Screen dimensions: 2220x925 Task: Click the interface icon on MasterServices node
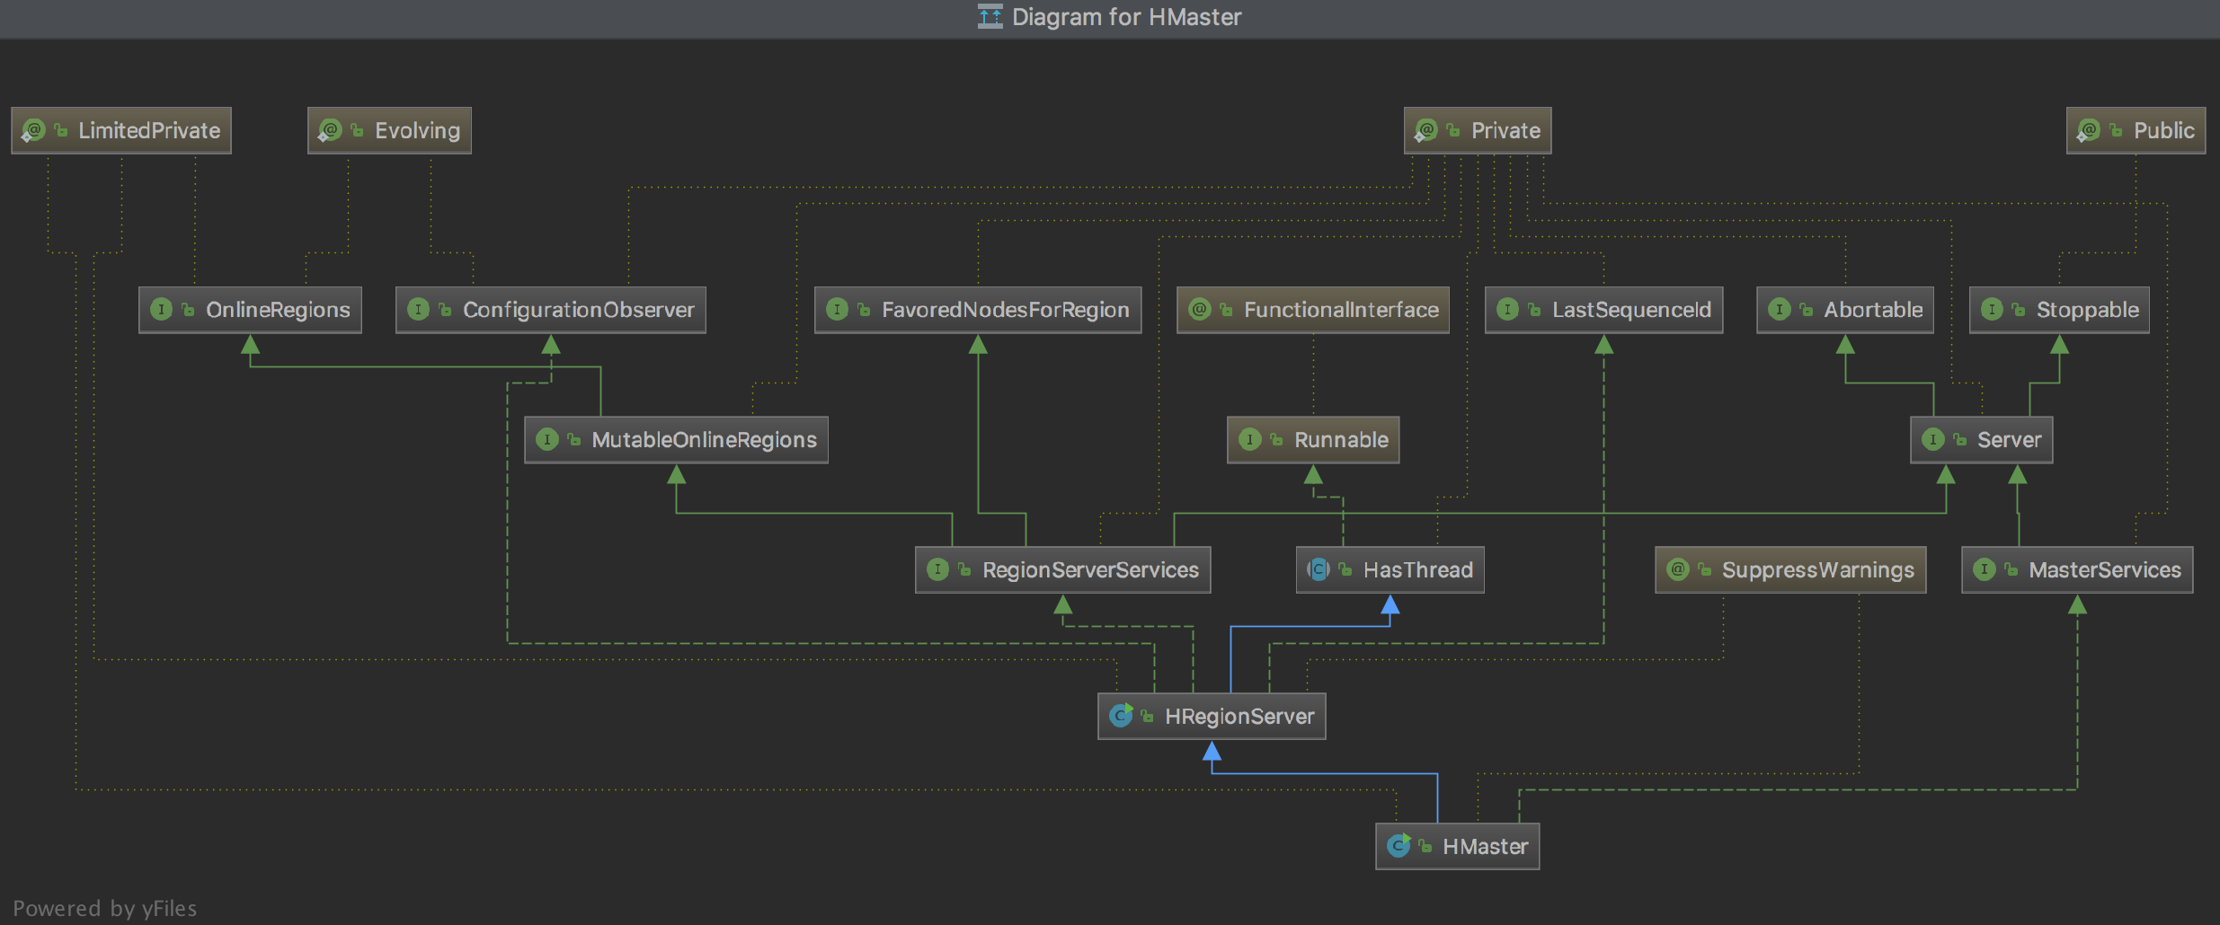point(1984,569)
